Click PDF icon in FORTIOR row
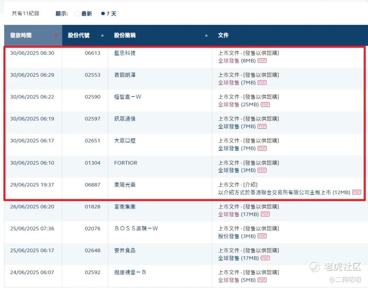 [262, 170]
